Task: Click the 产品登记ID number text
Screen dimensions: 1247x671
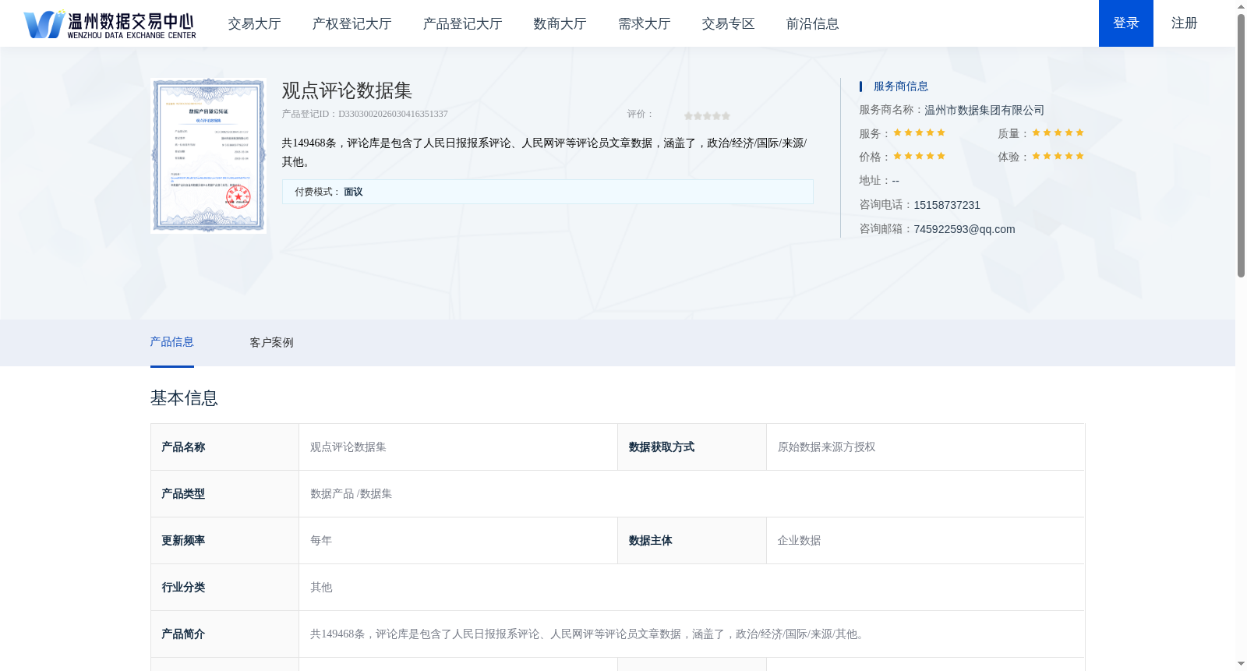Action: pos(365,114)
